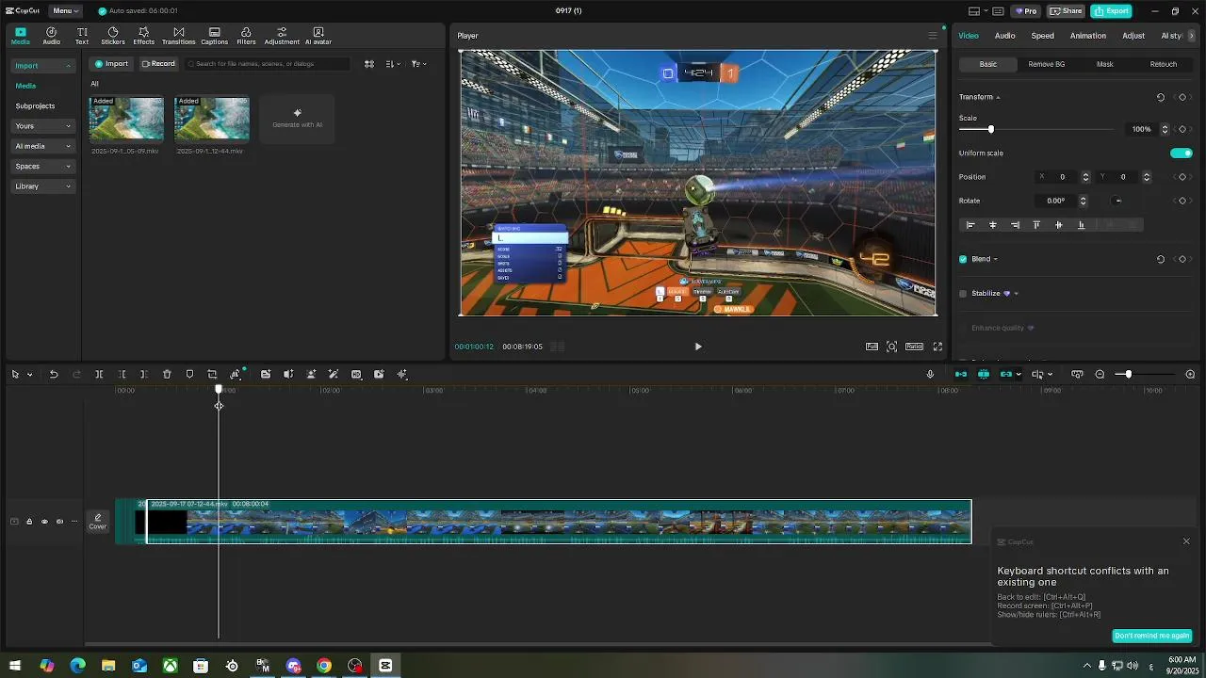Open the Player panel hamburger menu
The image size is (1206, 678).
point(933,36)
